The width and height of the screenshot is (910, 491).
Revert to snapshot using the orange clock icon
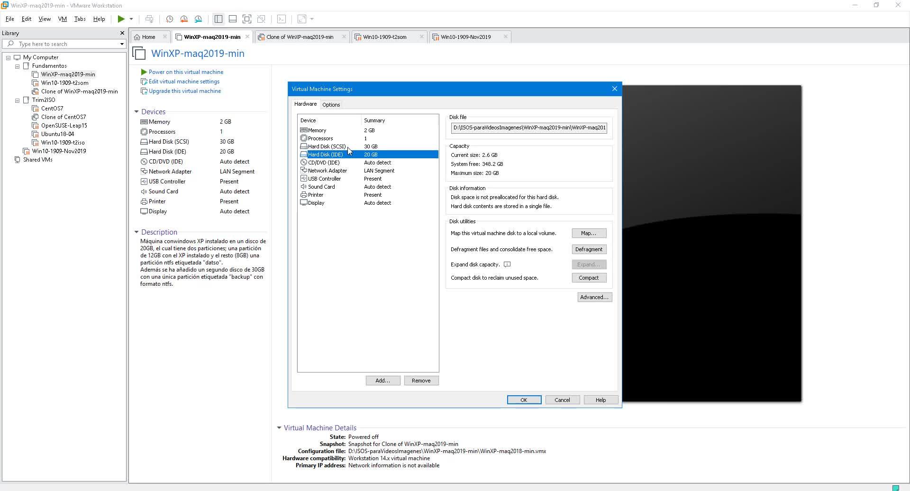(184, 19)
